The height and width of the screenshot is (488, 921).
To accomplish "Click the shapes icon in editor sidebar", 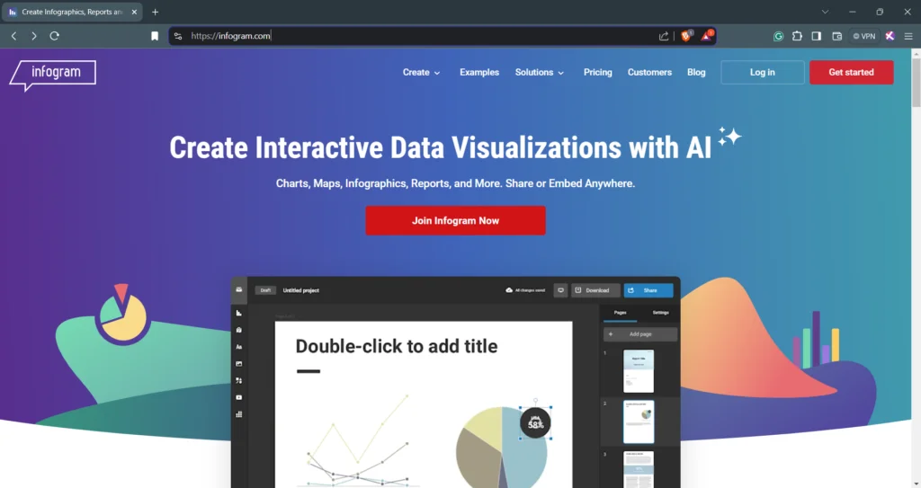I will point(239,380).
